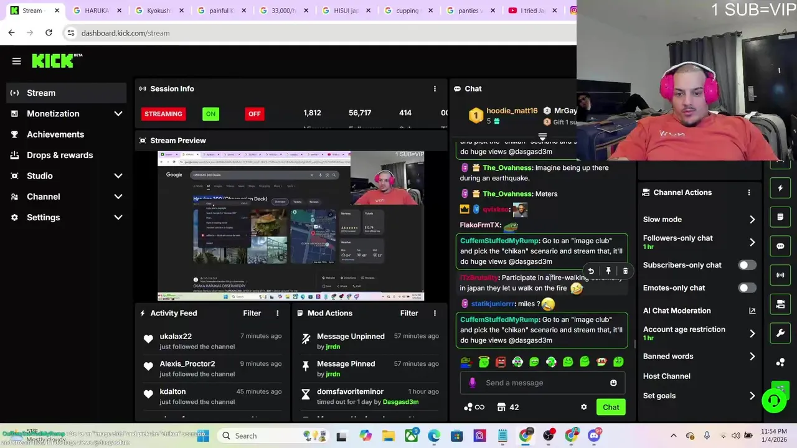Delete the hovered chat message

(625, 271)
